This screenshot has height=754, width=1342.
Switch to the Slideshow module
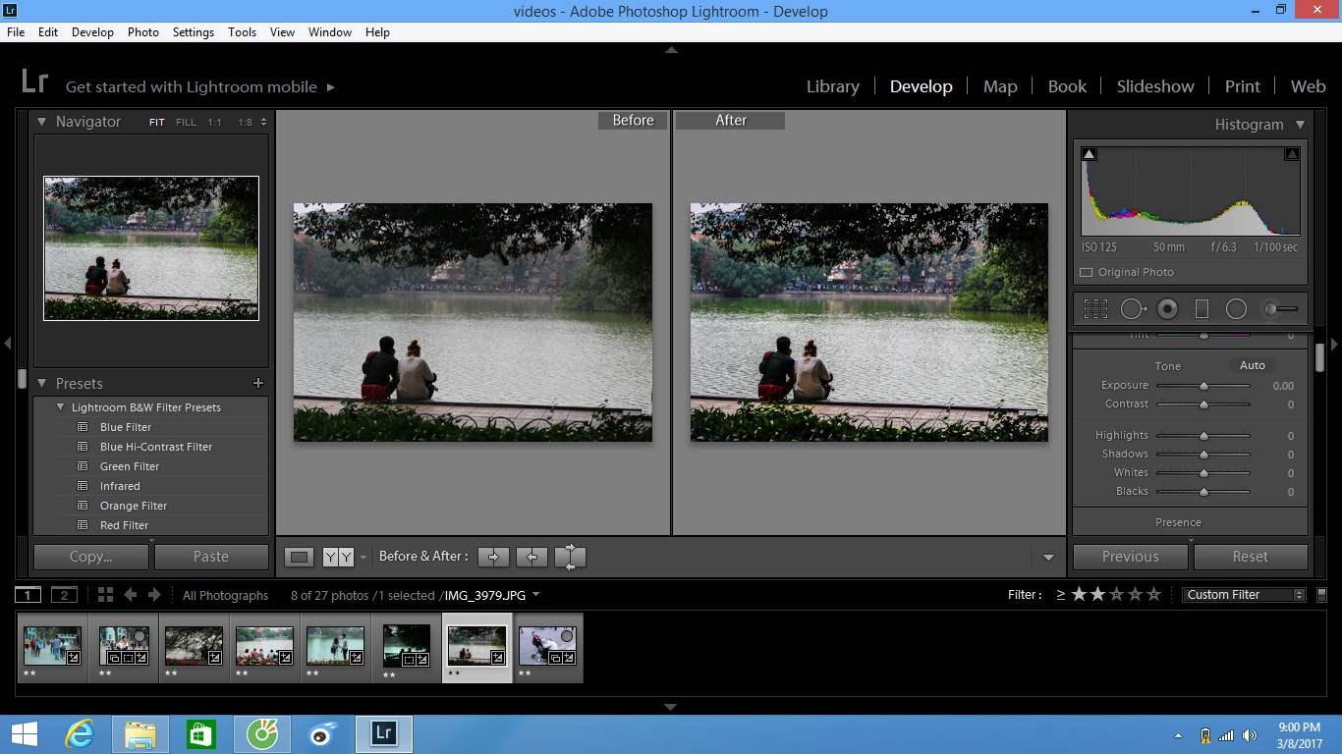click(x=1155, y=86)
